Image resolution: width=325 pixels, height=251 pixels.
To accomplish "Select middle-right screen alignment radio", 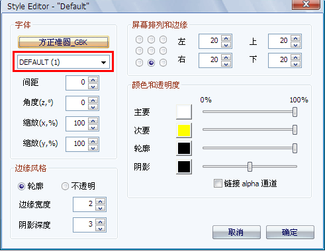I will click(163, 51).
